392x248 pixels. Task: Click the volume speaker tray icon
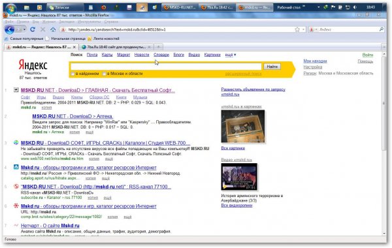[355, 7]
